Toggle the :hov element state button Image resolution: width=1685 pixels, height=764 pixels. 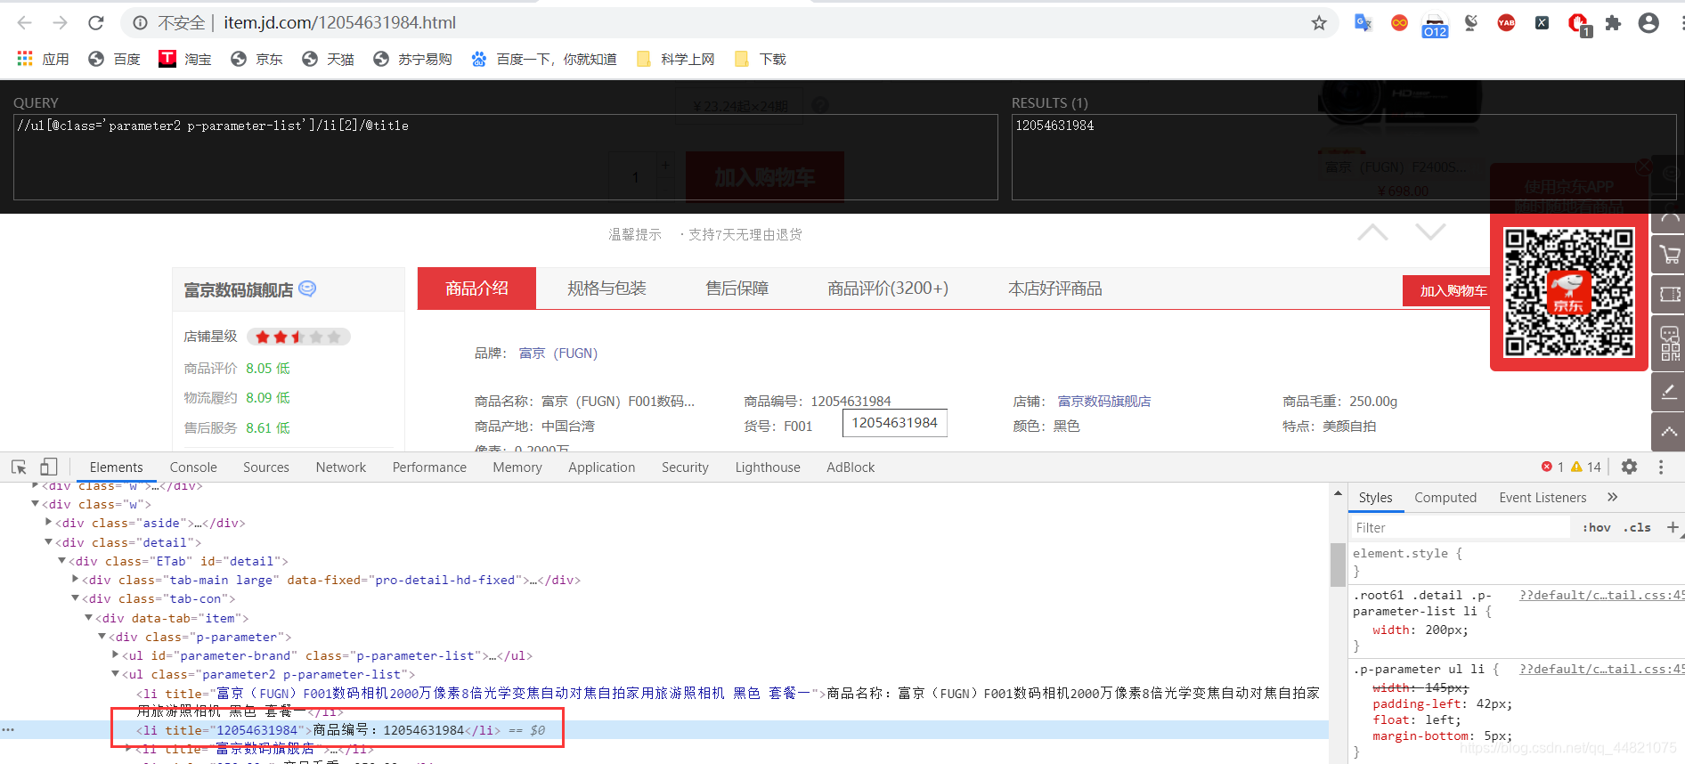tap(1596, 527)
